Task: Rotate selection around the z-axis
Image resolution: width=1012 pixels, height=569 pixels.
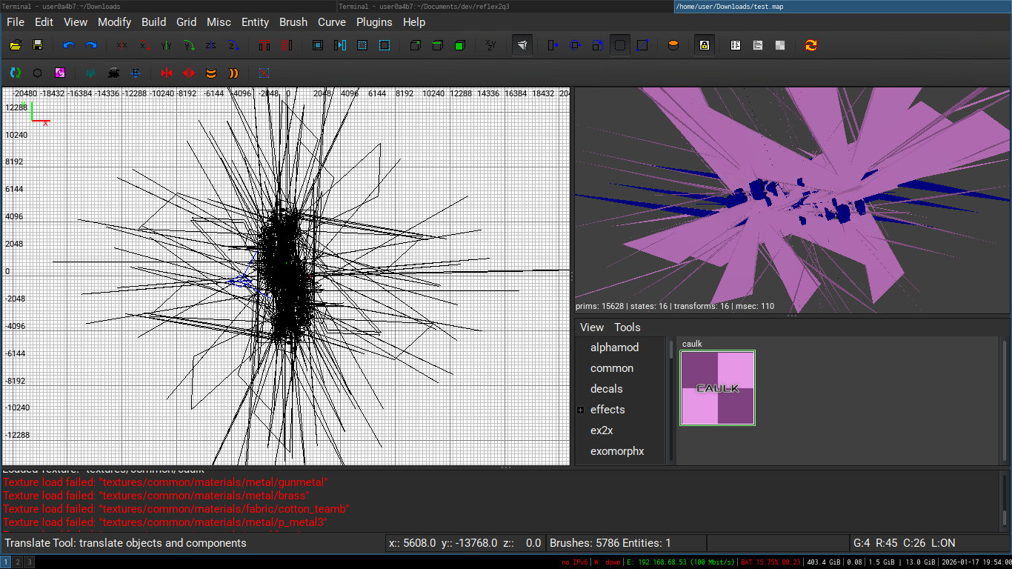Action: (x=233, y=45)
